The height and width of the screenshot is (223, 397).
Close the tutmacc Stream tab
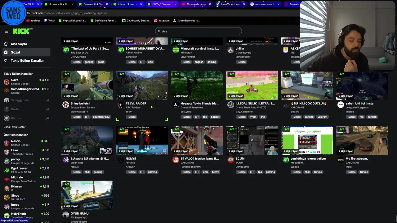(x=141, y=4)
